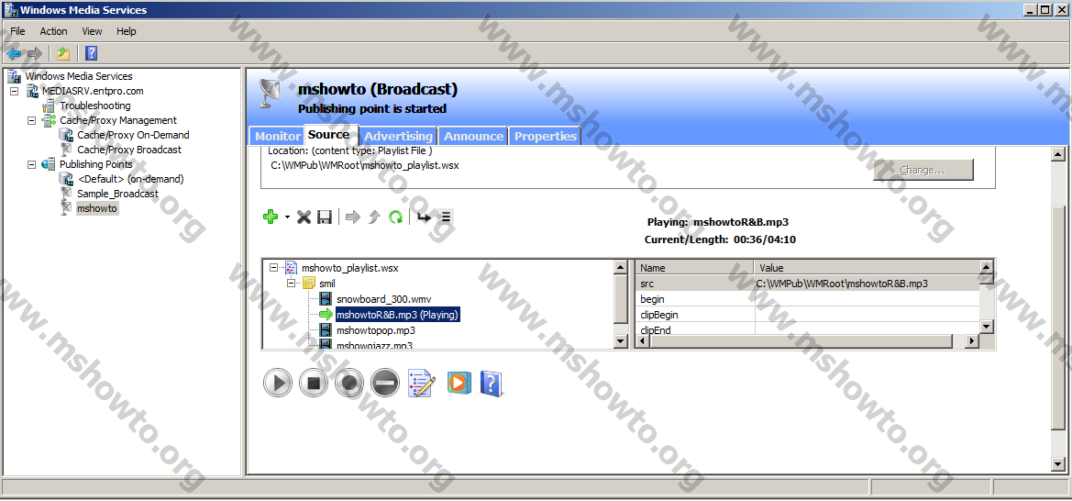
Task: Save the playlist with the floppy disk icon
Action: [324, 217]
